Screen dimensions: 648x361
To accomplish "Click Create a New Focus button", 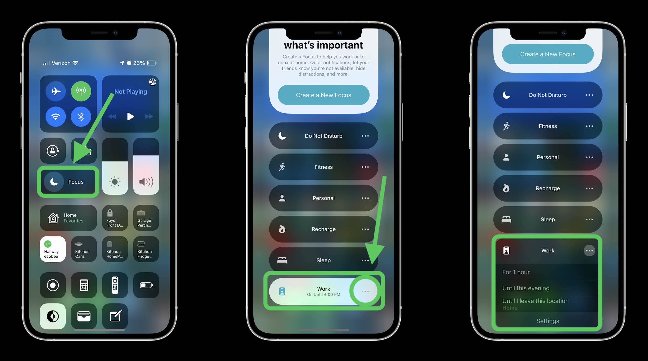I will click(547, 54).
